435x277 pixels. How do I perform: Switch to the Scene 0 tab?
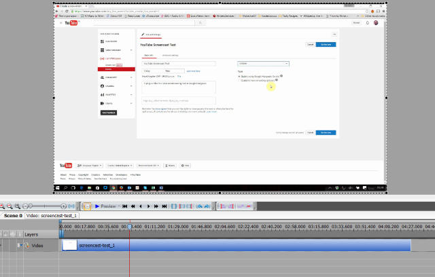(13, 215)
